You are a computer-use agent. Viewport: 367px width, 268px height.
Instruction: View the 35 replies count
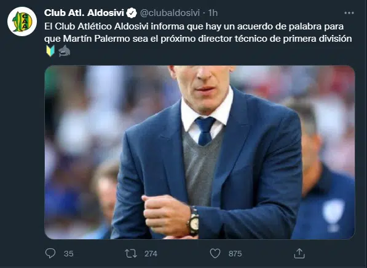(x=69, y=254)
